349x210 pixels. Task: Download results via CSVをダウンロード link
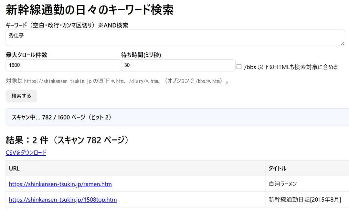click(26, 152)
